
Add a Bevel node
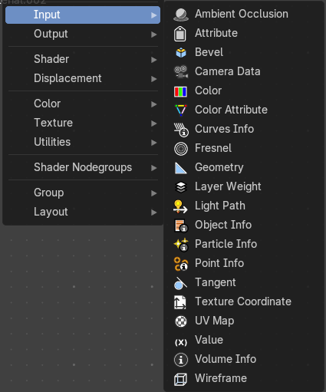pyautogui.click(x=245, y=53)
